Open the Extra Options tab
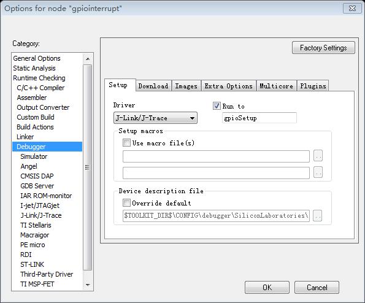365x303 pixels. (x=229, y=86)
